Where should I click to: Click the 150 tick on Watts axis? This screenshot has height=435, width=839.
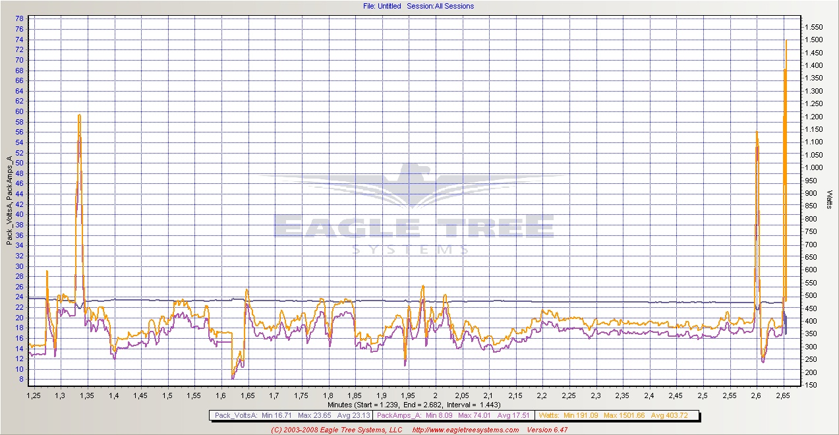811,385
